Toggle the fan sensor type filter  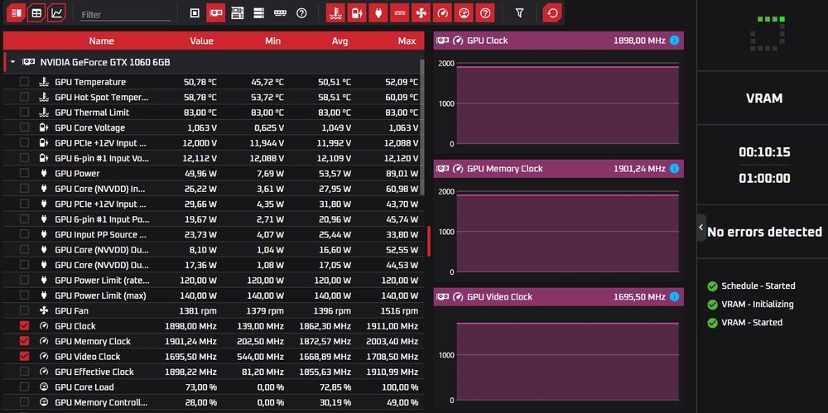(x=421, y=12)
